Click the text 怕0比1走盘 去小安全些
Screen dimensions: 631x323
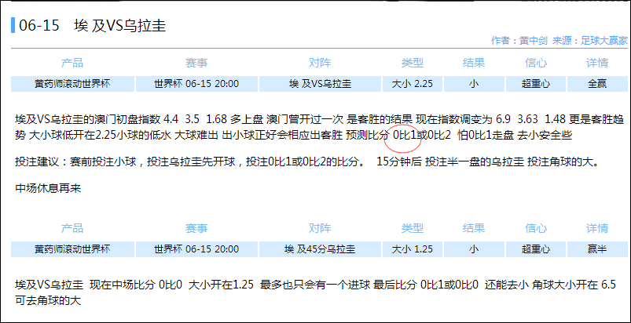pos(515,135)
